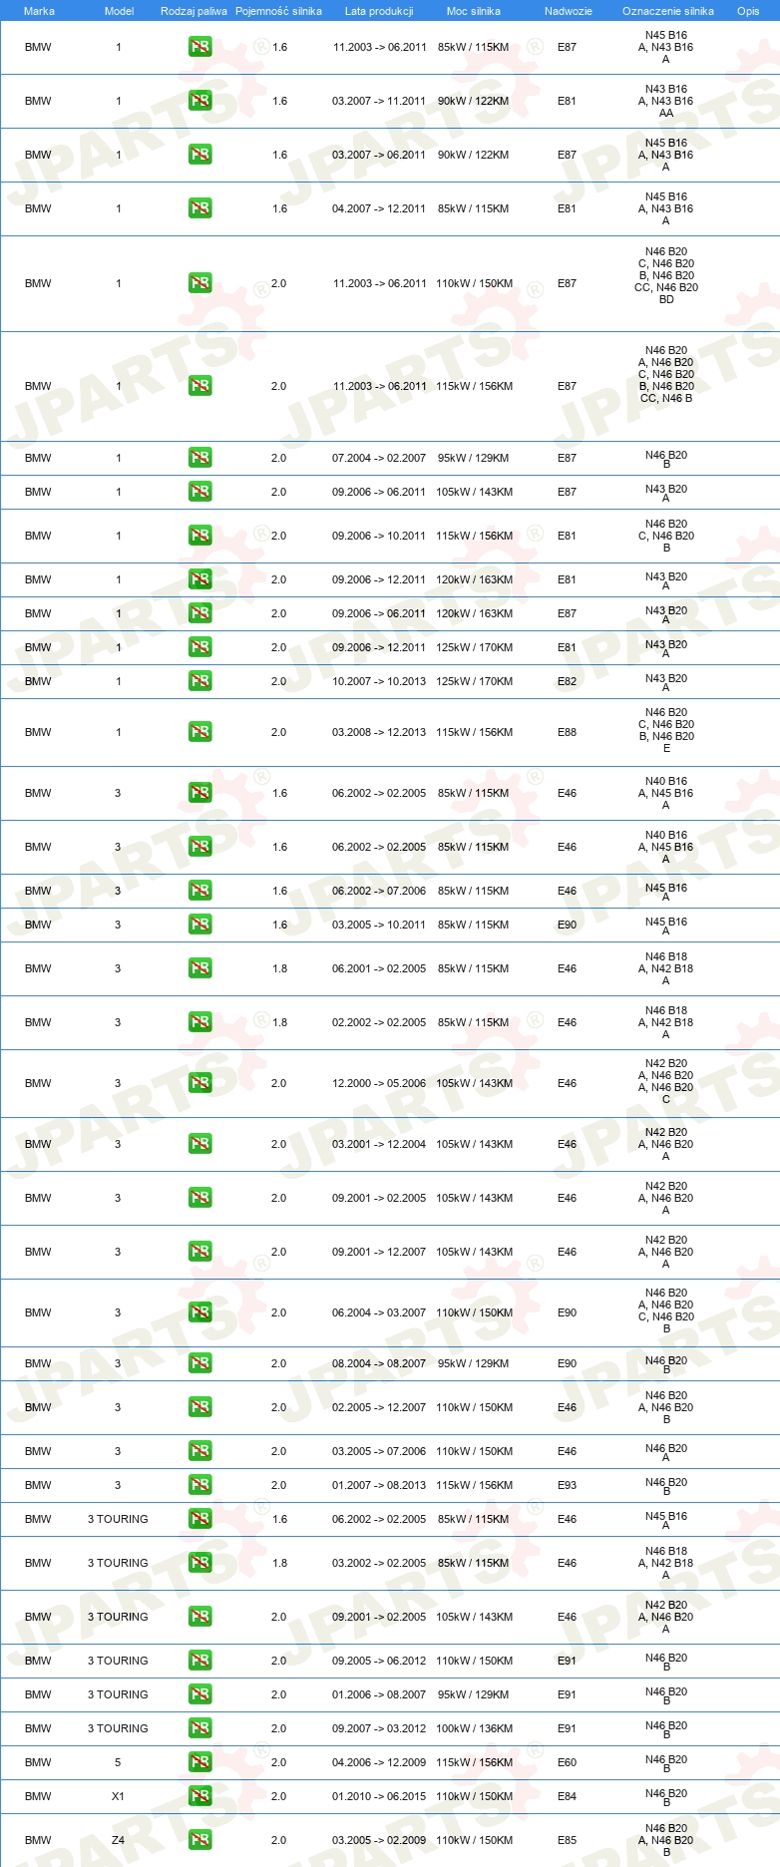
Task: Click the date range 04.2006 -> 12.2009
Action: pos(379,1762)
